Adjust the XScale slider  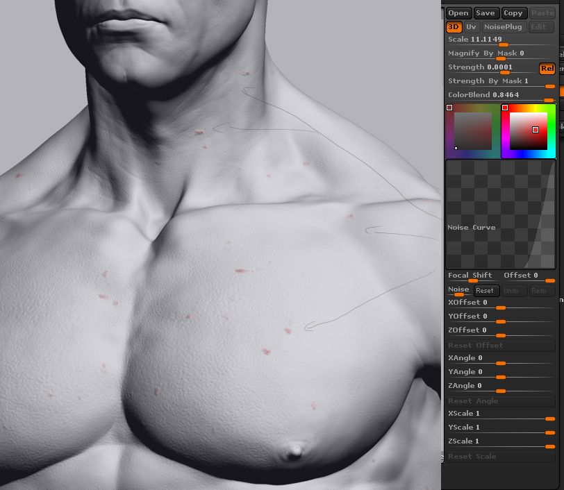point(500,414)
